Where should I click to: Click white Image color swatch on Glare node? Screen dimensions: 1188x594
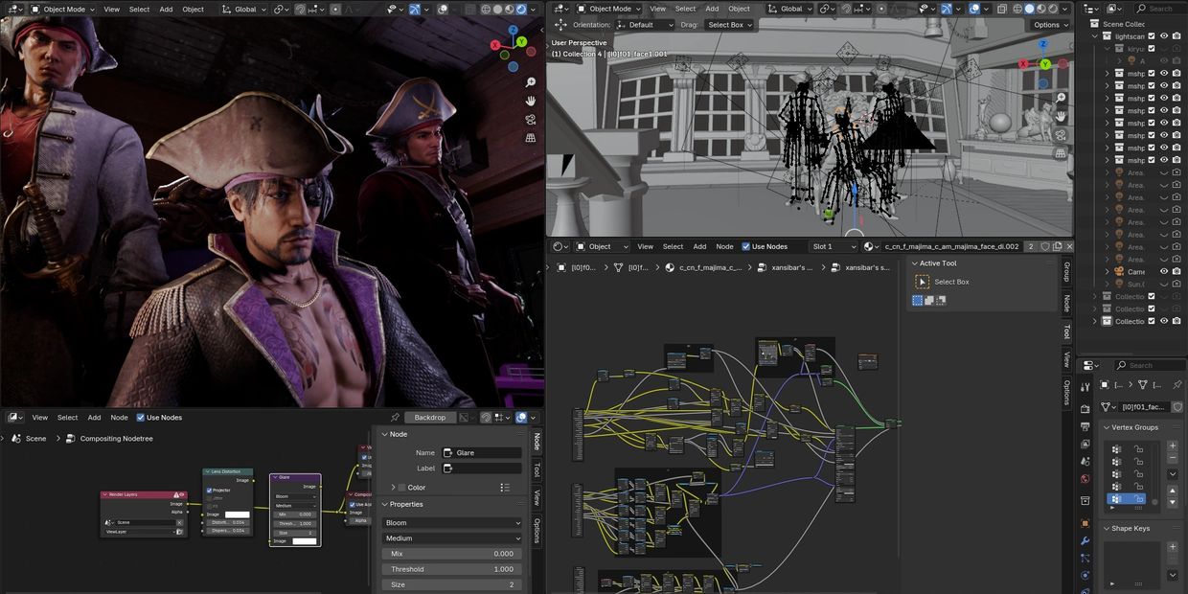coord(305,541)
